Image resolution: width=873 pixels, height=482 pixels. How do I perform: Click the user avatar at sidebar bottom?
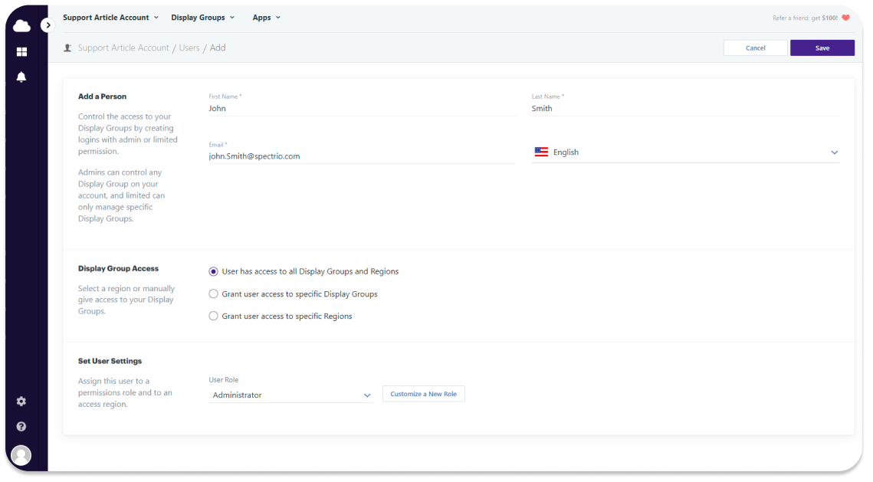coord(21,455)
